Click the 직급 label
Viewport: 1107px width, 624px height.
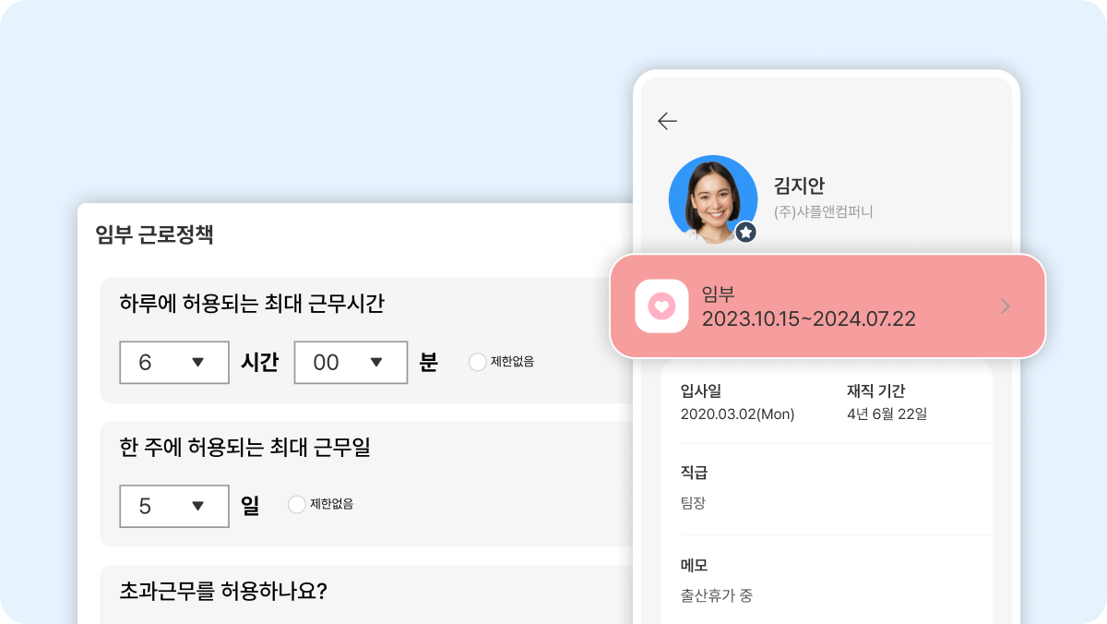(694, 473)
